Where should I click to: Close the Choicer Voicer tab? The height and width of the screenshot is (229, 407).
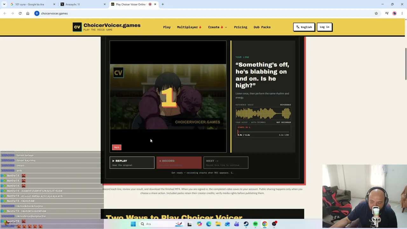coord(155,4)
